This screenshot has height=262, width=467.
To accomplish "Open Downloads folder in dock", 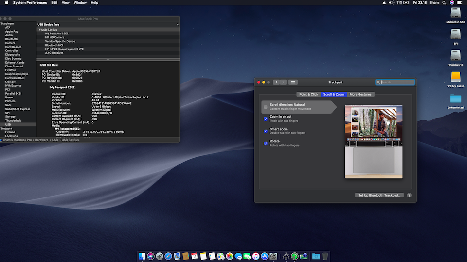I will [316, 256].
